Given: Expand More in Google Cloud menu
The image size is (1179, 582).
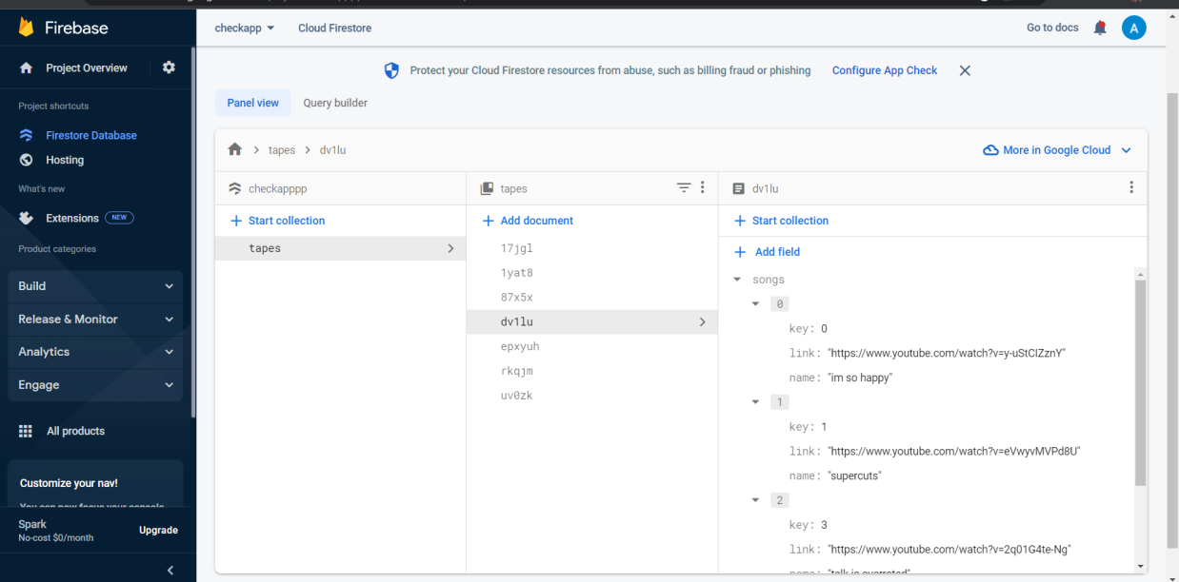Looking at the screenshot, I should coord(1127,150).
